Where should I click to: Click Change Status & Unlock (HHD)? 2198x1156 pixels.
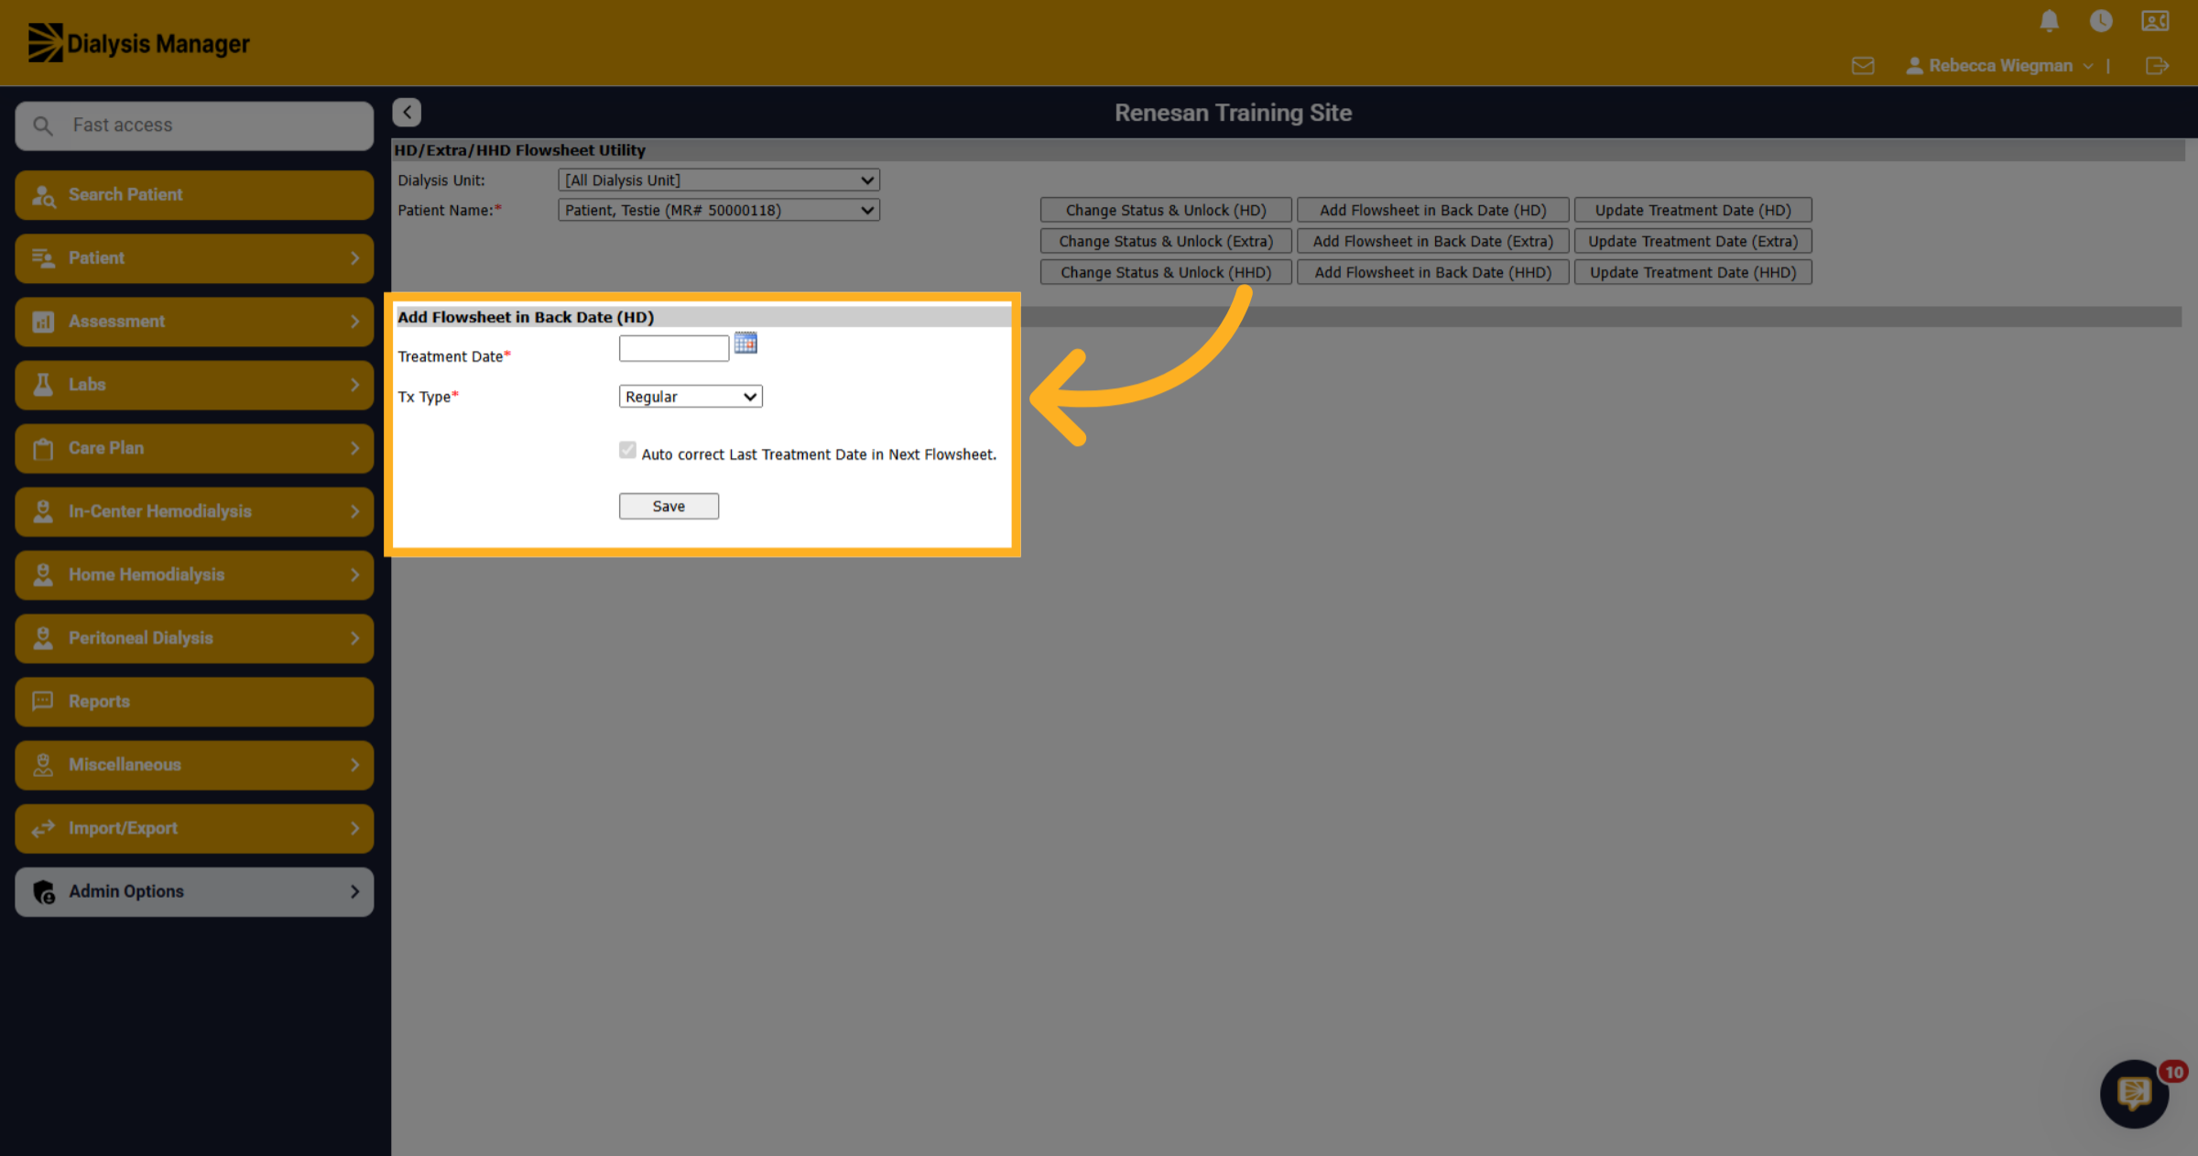(x=1166, y=273)
